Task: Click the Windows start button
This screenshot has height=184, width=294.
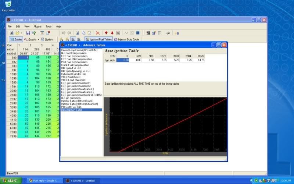Action: point(11,181)
